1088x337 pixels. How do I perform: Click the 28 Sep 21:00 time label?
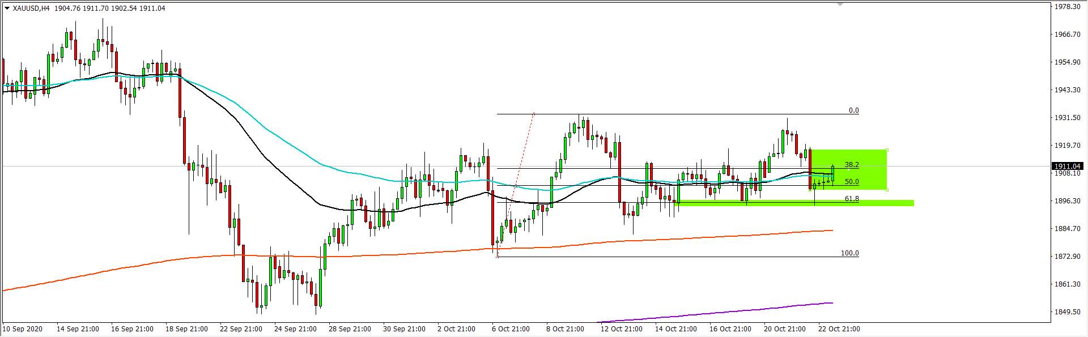click(x=350, y=329)
